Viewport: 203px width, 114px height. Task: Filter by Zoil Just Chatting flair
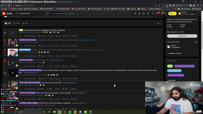(175, 75)
